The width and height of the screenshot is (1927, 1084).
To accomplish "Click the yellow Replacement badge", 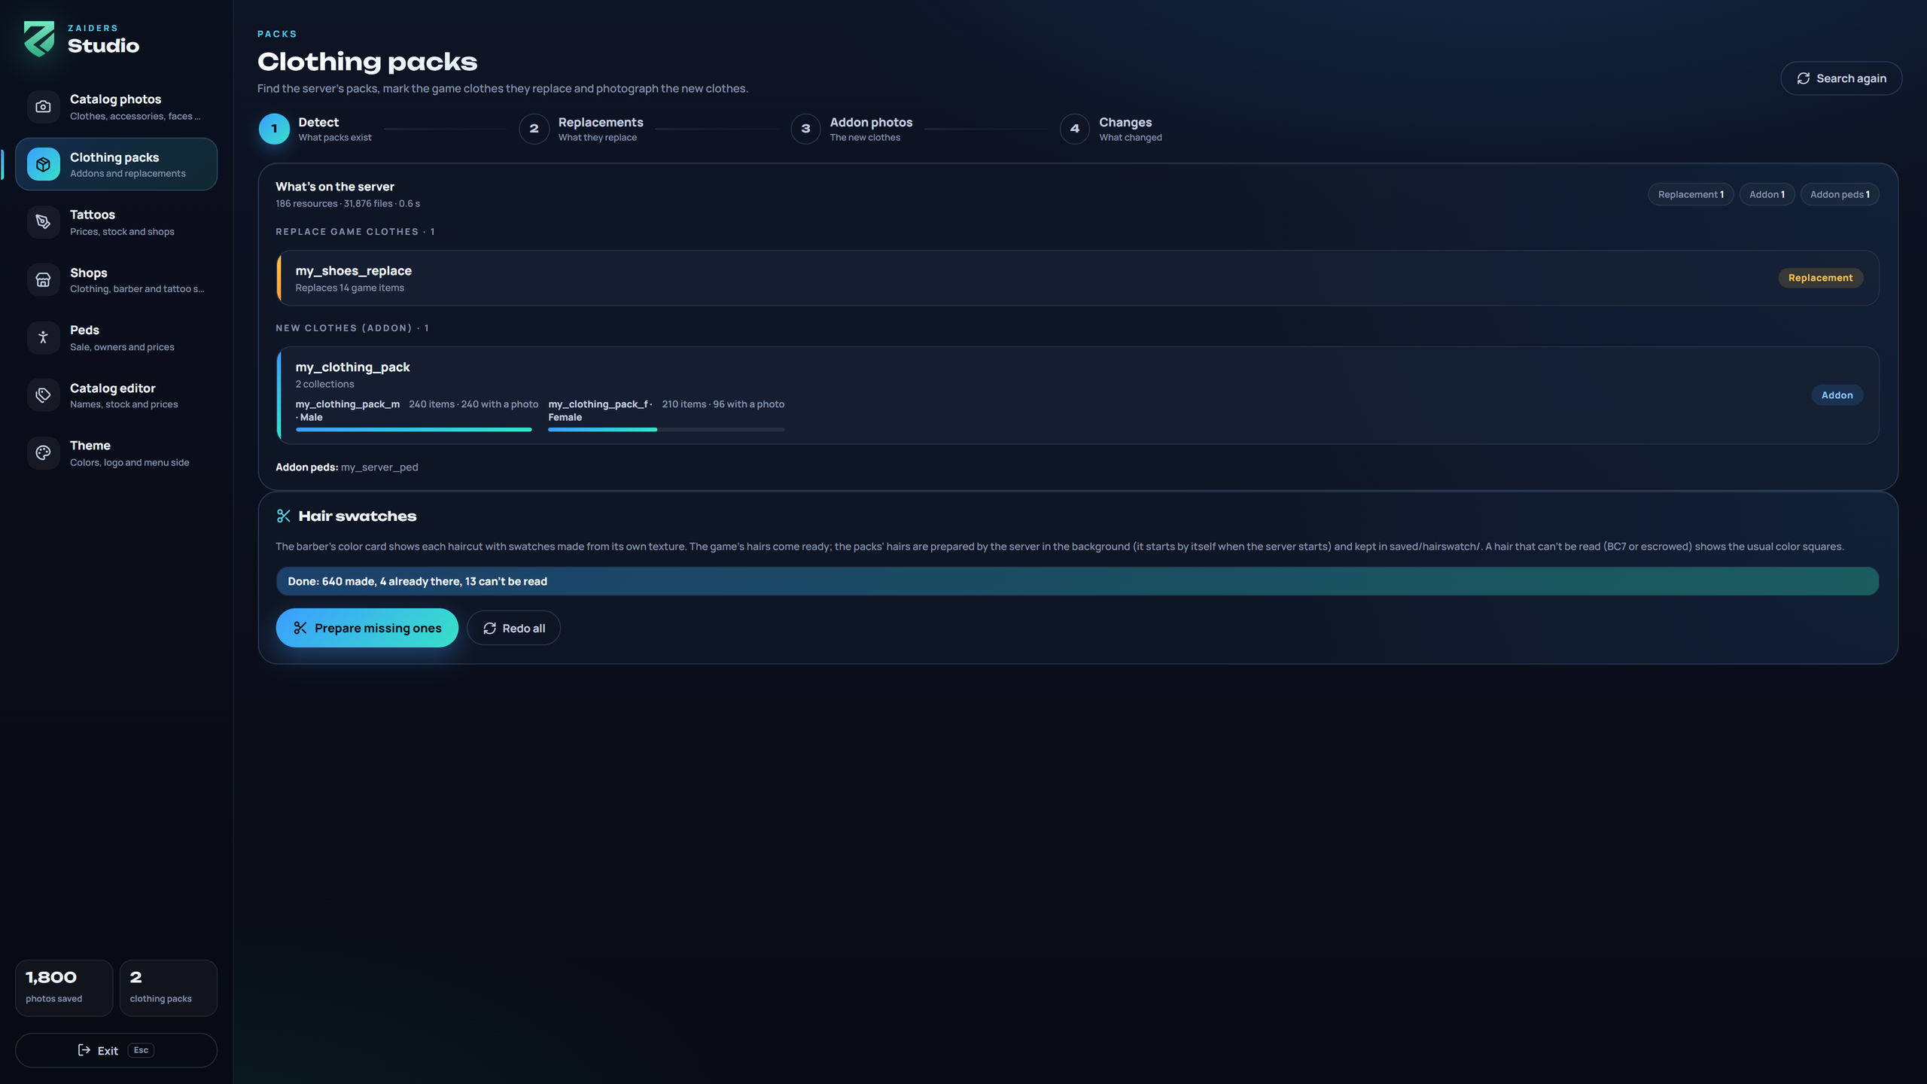I will [1820, 278].
